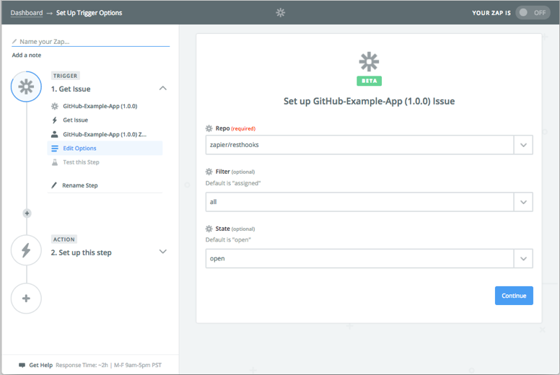Click the State field showing open
This screenshot has height=375, width=560.
point(359,258)
